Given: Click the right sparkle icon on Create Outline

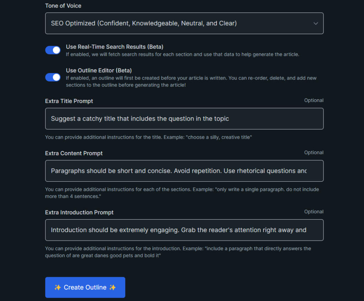Looking at the screenshot, I should [x=113, y=287].
